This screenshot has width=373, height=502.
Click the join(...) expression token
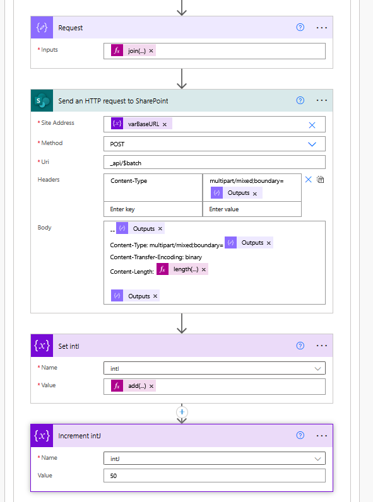pos(134,50)
